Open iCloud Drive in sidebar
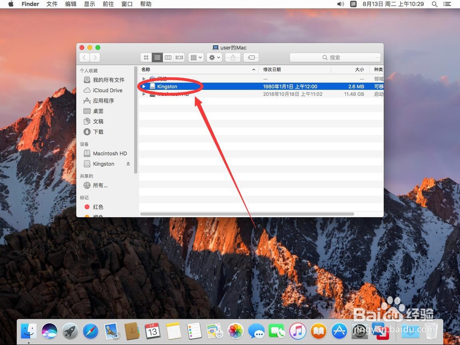 pos(103,90)
